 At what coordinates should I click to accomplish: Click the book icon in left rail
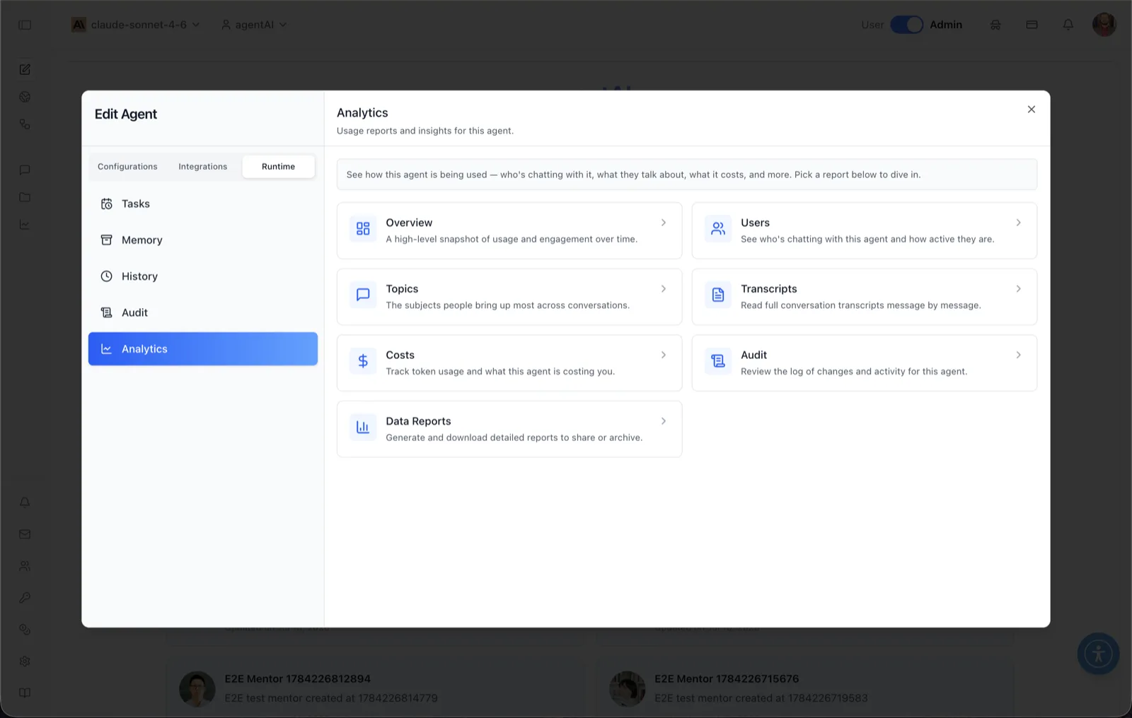point(25,693)
